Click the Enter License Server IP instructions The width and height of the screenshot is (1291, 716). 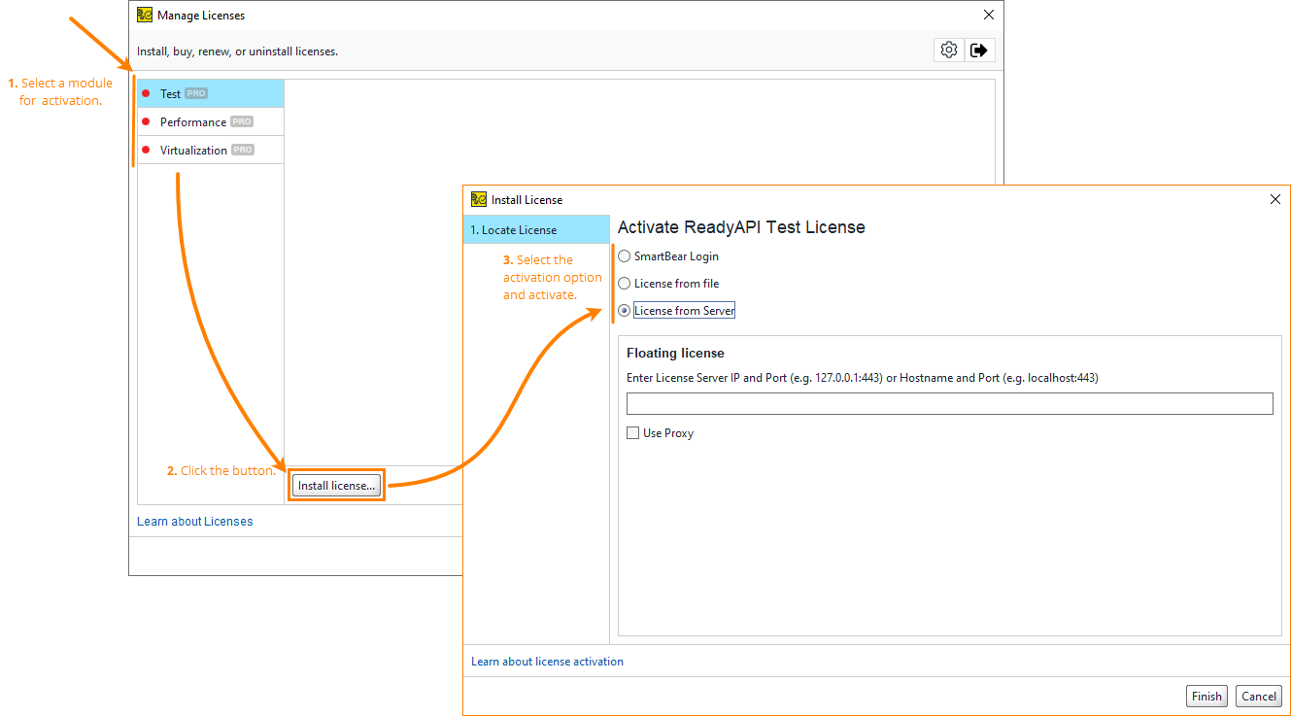point(863,378)
